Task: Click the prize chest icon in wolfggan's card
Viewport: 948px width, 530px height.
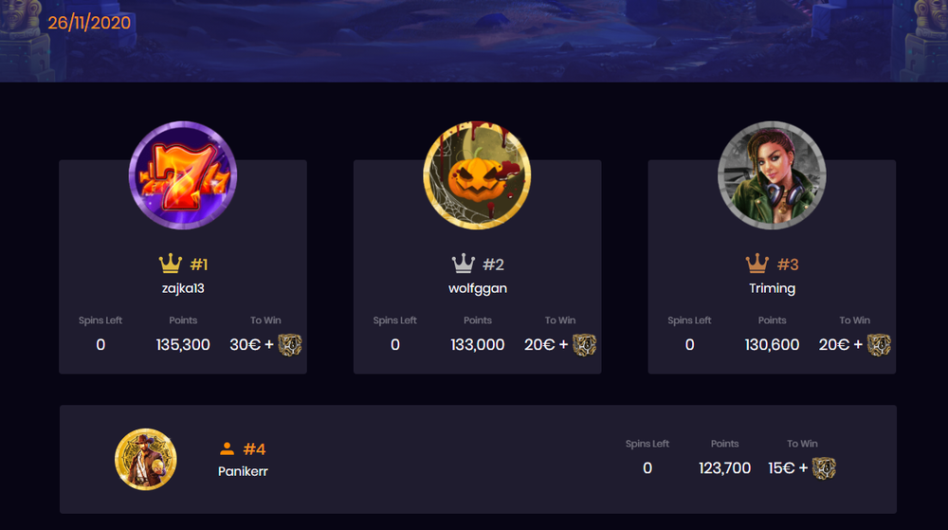Action: [x=584, y=345]
